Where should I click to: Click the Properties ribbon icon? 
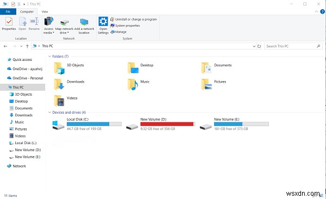pos(9,22)
